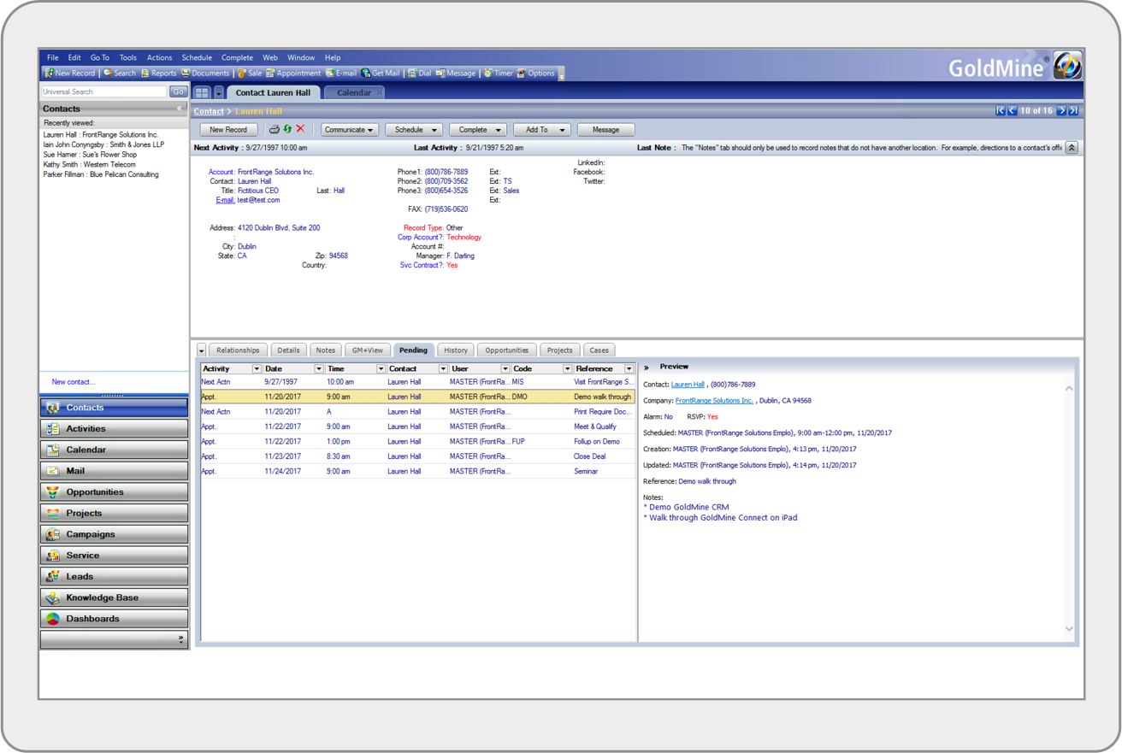Click Get Mail in the toolbar

381,74
